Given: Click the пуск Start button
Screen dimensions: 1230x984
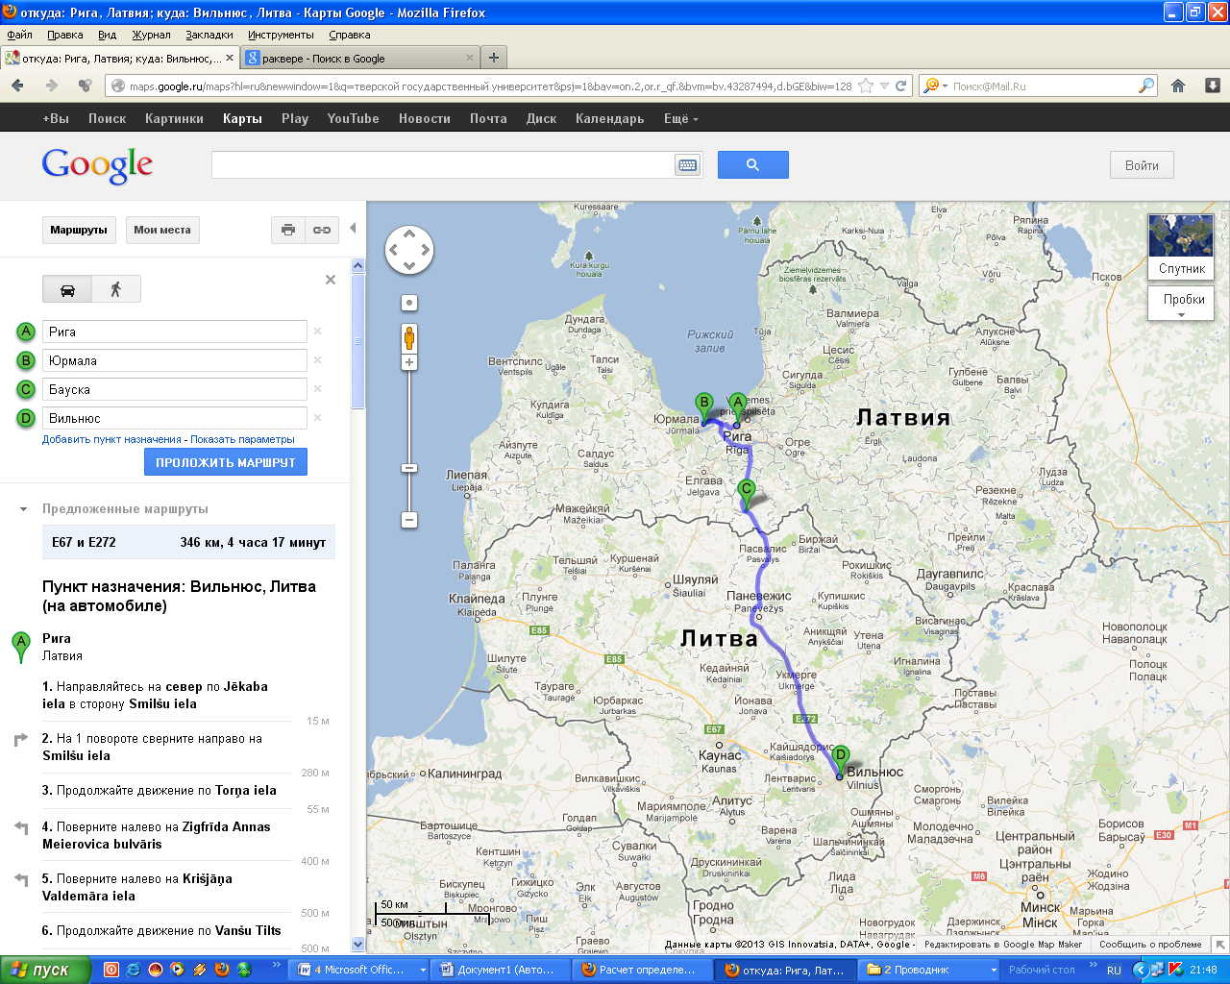Looking at the screenshot, I should point(45,970).
